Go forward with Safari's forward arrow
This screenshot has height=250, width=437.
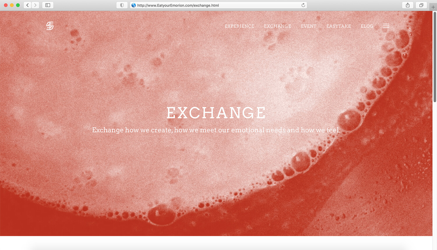[x=36, y=5]
